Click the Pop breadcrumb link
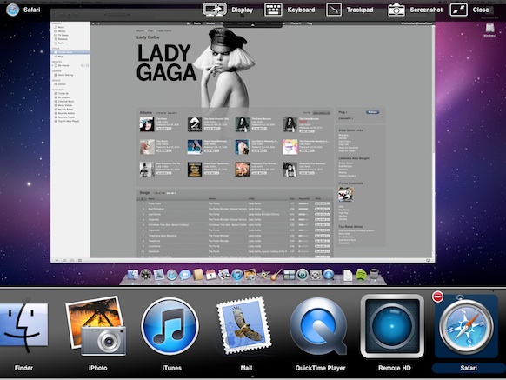 point(150,30)
